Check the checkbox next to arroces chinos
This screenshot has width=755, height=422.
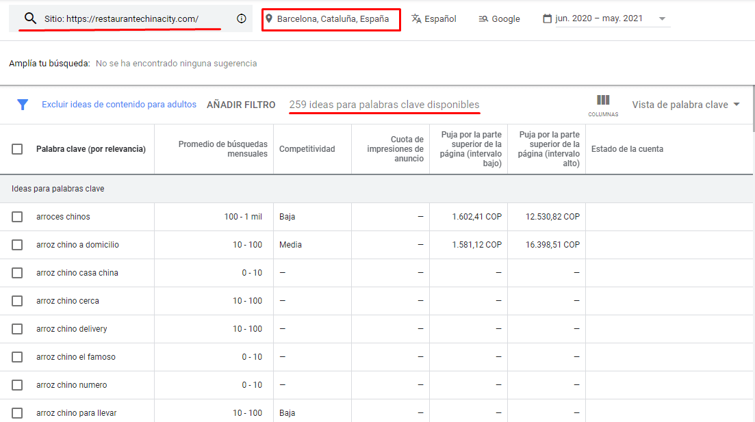(x=18, y=216)
